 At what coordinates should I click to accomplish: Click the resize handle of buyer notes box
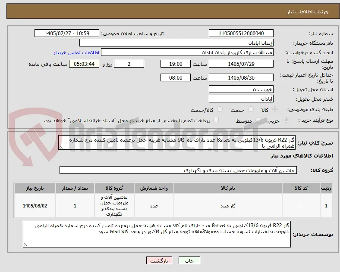(25, 245)
